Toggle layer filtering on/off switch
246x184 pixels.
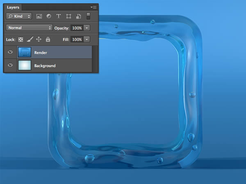(x=88, y=16)
